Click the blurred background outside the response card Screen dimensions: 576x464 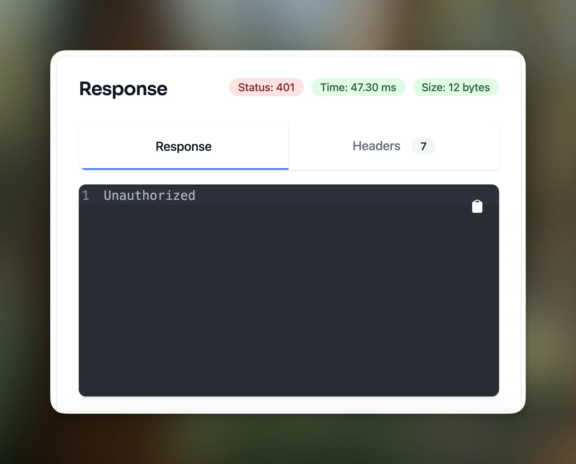[x=288, y=24]
